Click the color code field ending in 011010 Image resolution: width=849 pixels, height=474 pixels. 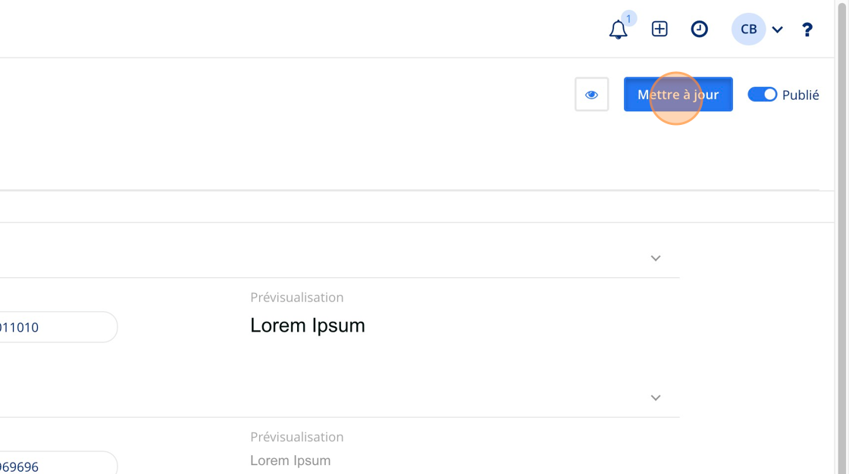(x=58, y=327)
